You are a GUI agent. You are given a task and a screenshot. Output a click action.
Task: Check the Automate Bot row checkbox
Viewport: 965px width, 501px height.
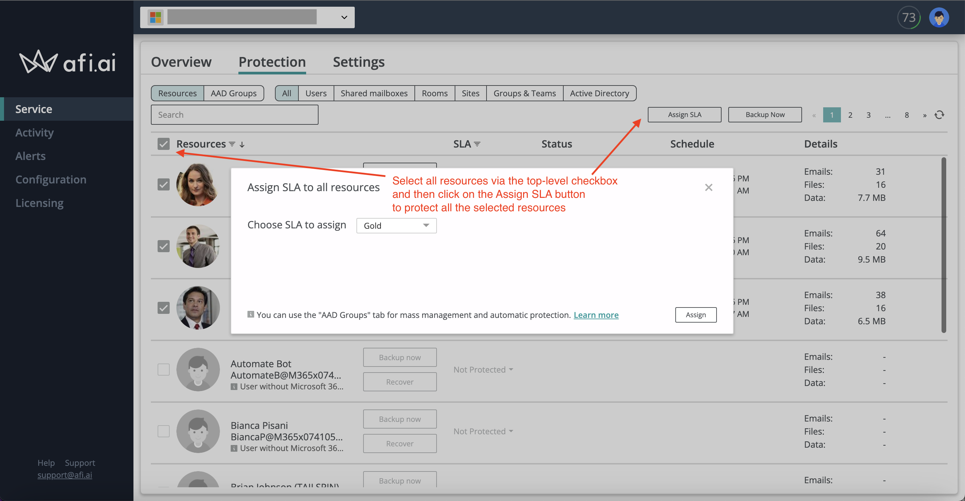(163, 370)
